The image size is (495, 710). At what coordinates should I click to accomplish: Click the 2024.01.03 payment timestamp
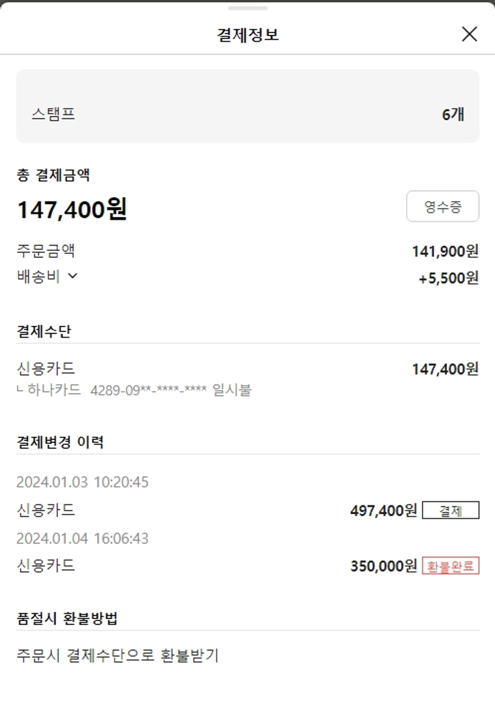pos(82,482)
